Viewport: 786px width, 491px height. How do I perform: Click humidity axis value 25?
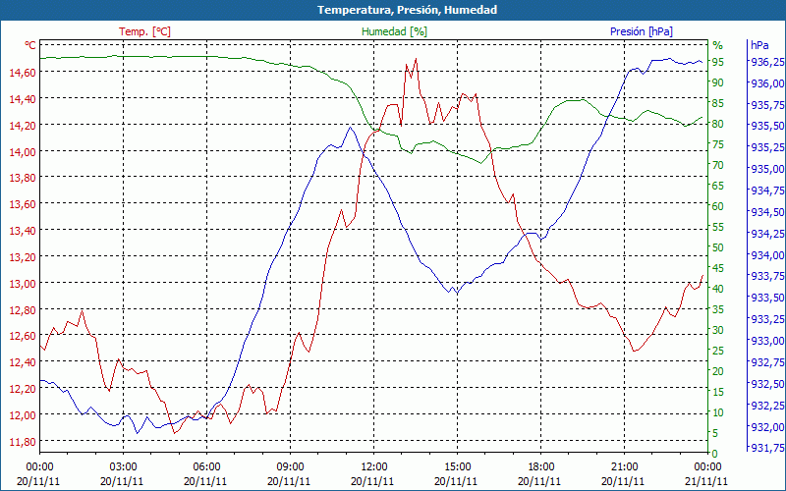click(718, 351)
